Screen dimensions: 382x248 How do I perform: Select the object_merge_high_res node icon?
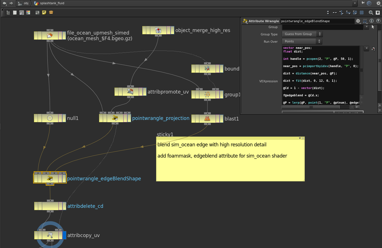158,30
